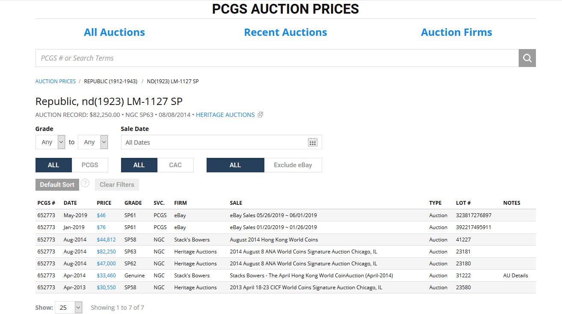
Task: Open the calendar date picker icon
Action: coord(313,142)
